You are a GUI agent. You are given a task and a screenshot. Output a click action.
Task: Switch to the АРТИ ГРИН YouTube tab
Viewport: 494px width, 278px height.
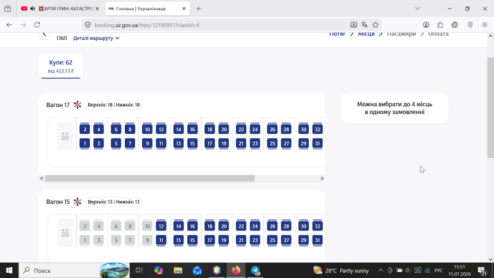[x=60, y=8]
